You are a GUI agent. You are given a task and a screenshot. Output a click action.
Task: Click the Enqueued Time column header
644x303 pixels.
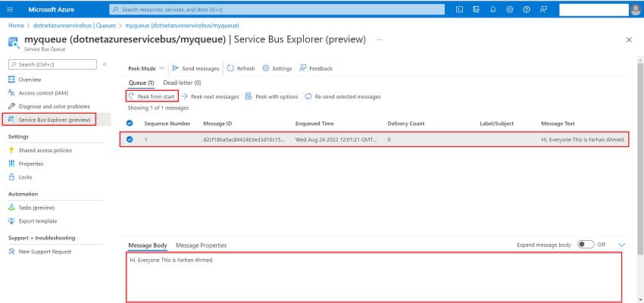(314, 123)
